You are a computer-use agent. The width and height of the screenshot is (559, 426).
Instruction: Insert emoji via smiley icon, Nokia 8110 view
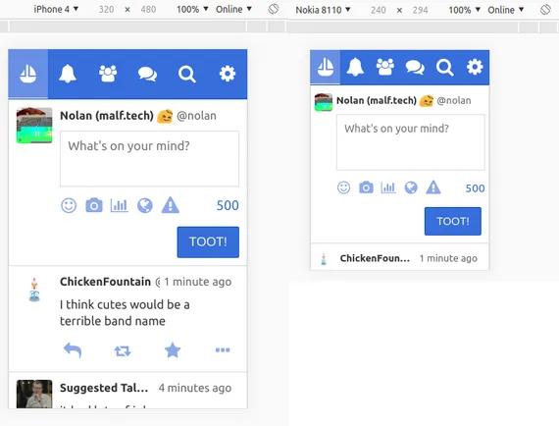(x=343, y=187)
